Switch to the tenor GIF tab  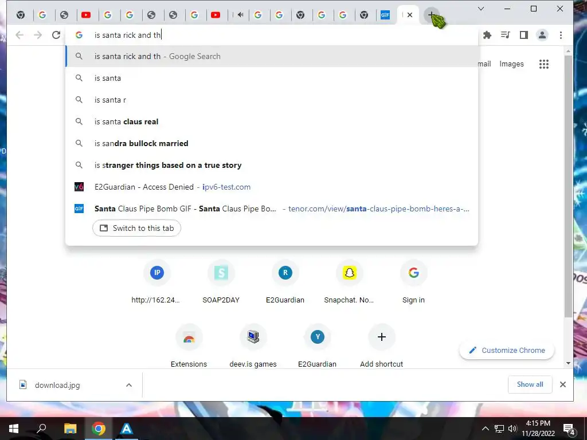[x=385, y=15]
